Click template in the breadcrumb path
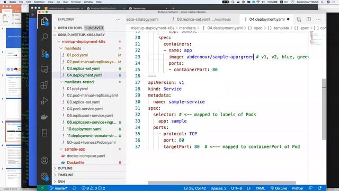The width and height of the screenshot is (339, 191). pos(281,28)
